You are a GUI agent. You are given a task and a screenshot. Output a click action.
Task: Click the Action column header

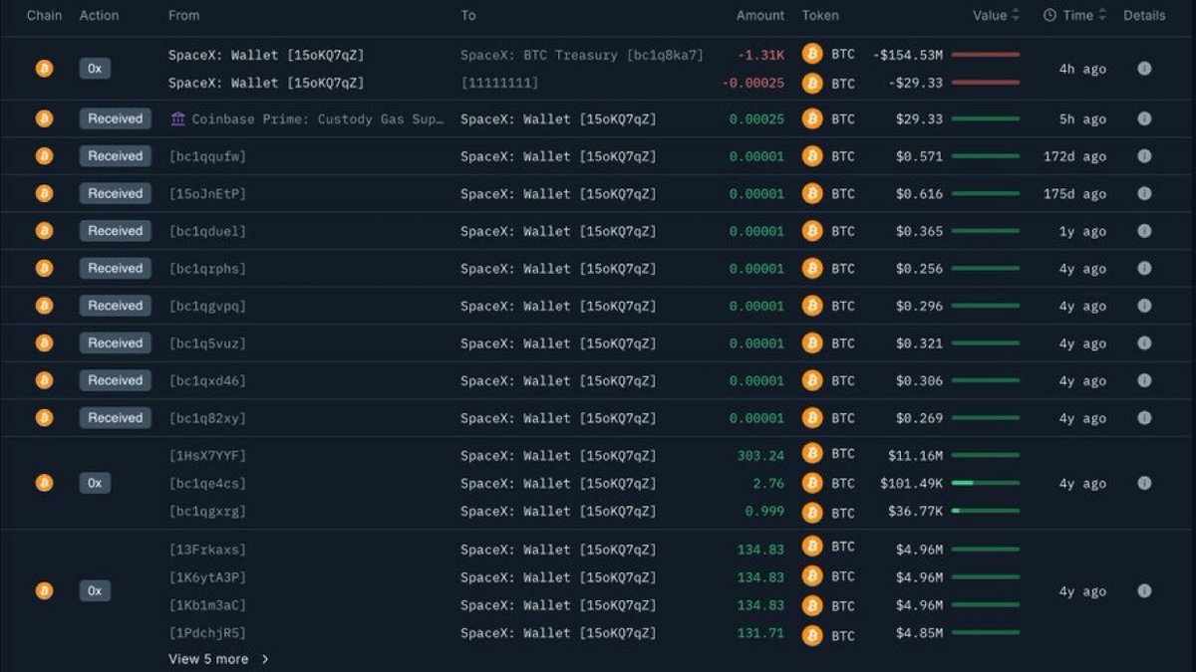tap(99, 15)
